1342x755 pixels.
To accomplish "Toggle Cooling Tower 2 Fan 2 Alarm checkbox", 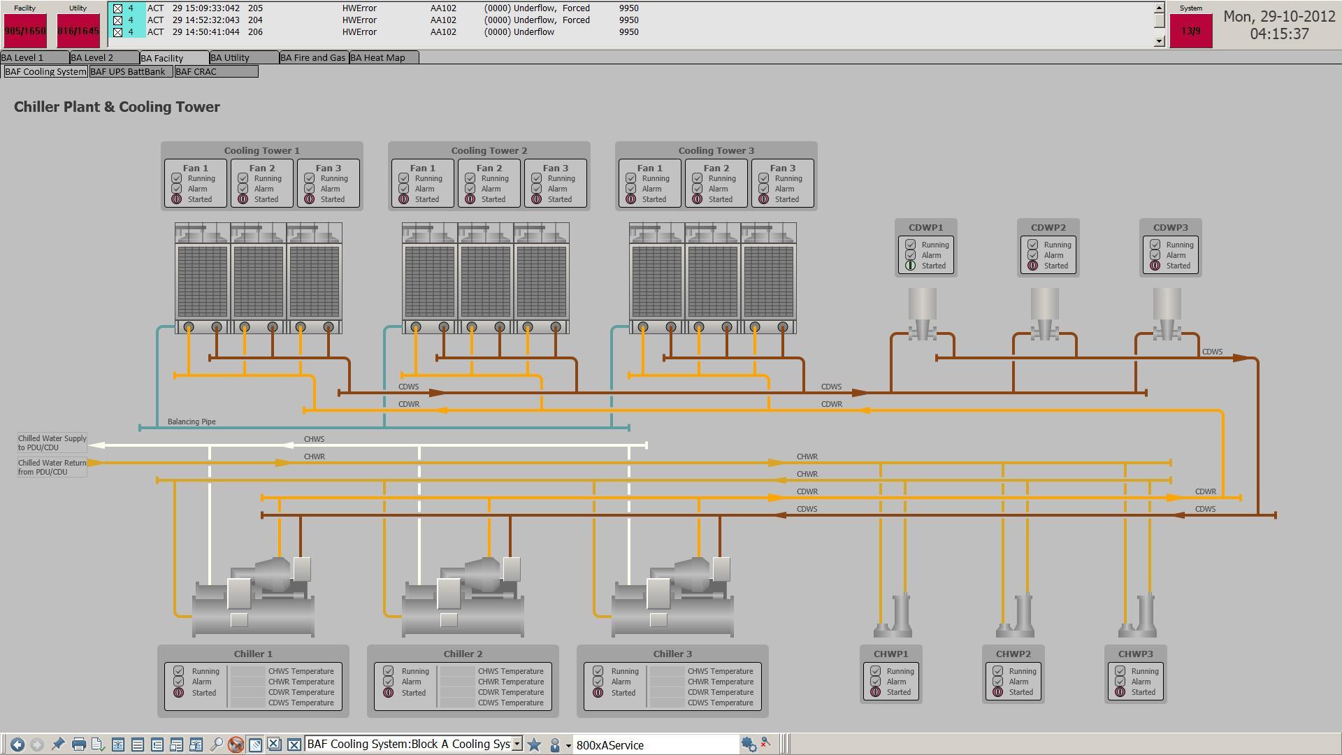I will tap(470, 189).
